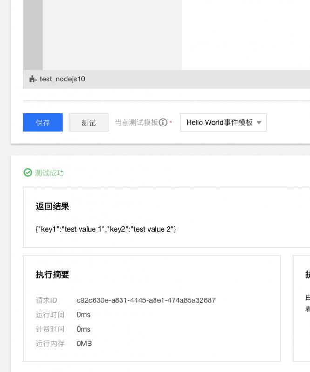
Task: Click the 请求ID label
Action: pos(47,300)
